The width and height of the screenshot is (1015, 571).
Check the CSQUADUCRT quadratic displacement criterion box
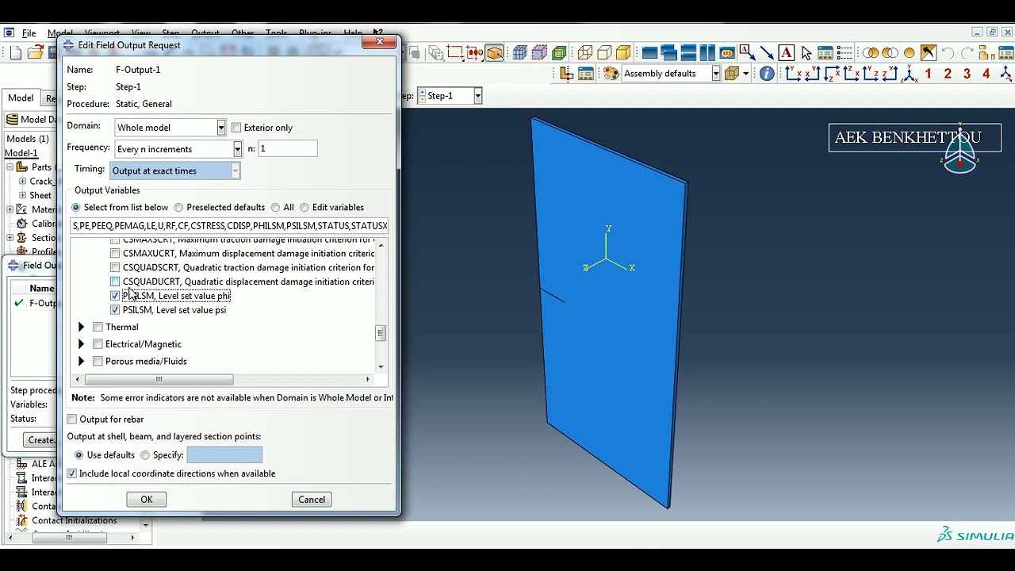coord(115,282)
